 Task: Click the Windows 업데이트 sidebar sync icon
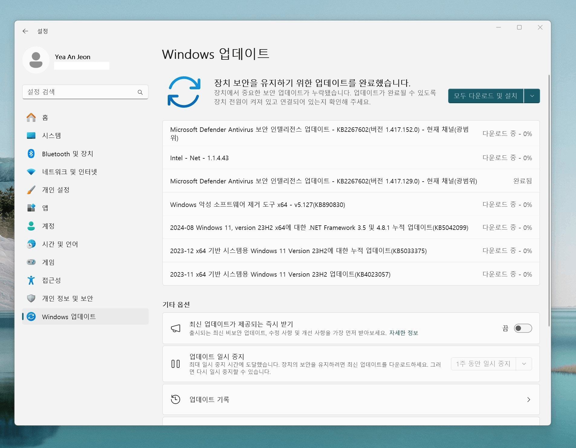31,316
